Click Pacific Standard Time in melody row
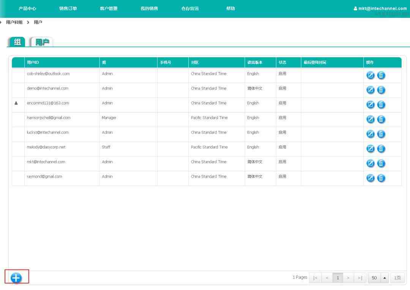This screenshot has height=290, width=410. click(x=209, y=147)
